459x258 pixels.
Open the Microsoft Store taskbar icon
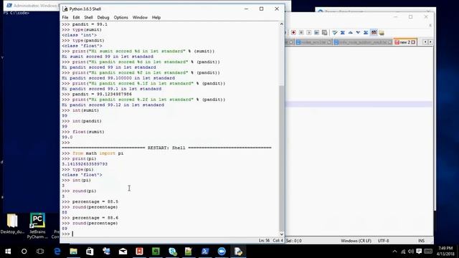[x=90, y=252]
